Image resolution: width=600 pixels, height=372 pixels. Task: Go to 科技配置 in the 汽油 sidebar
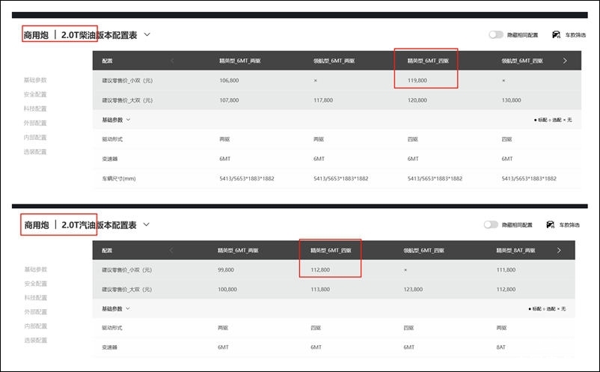point(36,298)
